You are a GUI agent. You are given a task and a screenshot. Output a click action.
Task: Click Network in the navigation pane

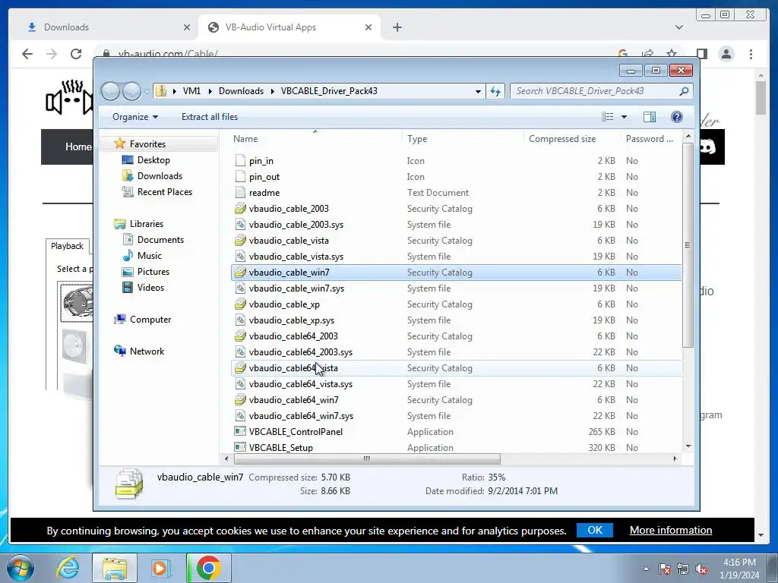click(147, 351)
